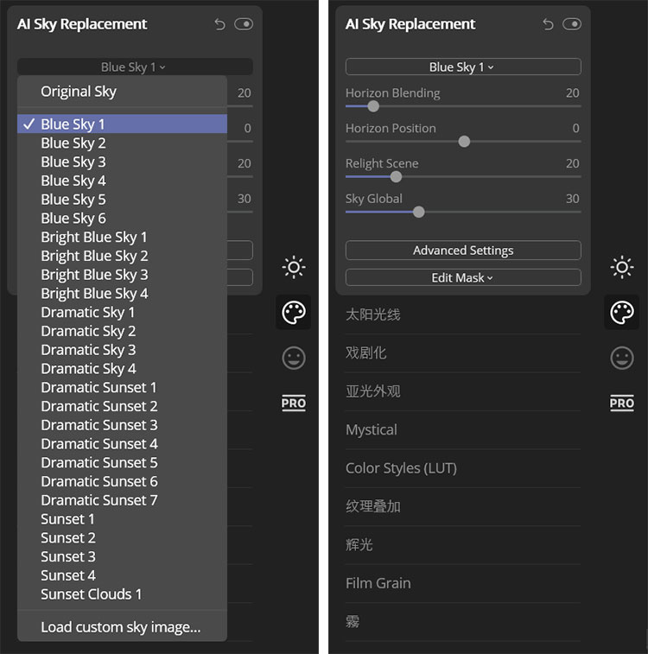Viewport: 648px width, 654px height.
Task: Open the Blue Sky 1 dropdown in the right panel
Action: pyautogui.click(x=463, y=67)
